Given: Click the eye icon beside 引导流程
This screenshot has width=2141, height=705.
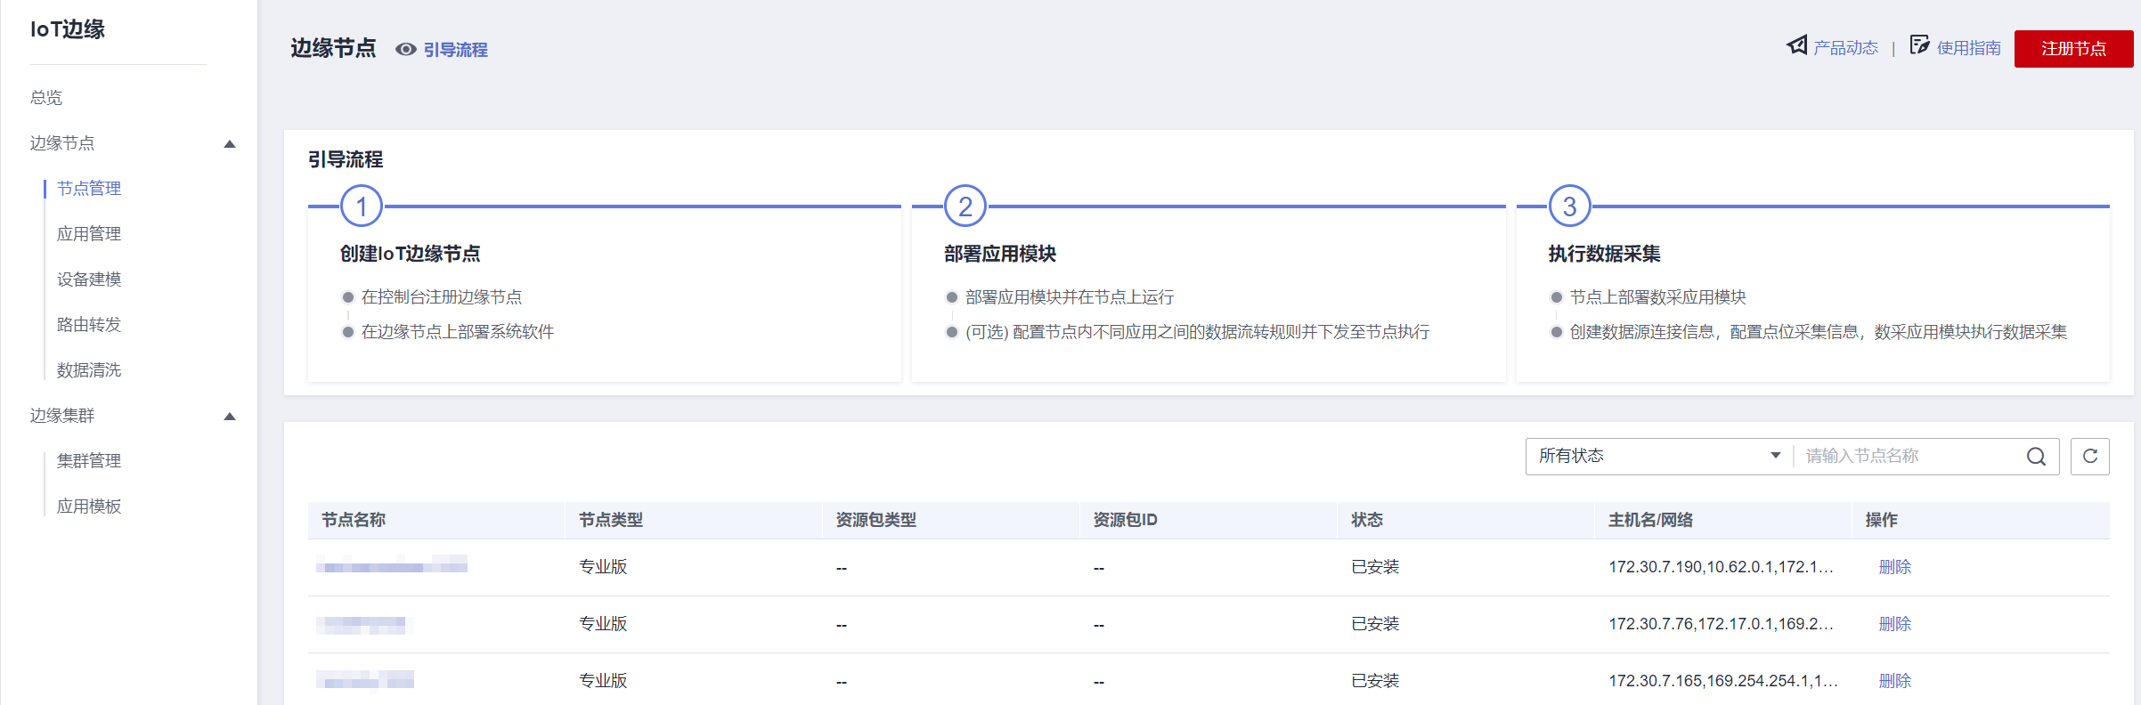Looking at the screenshot, I should (x=406, y=50).
